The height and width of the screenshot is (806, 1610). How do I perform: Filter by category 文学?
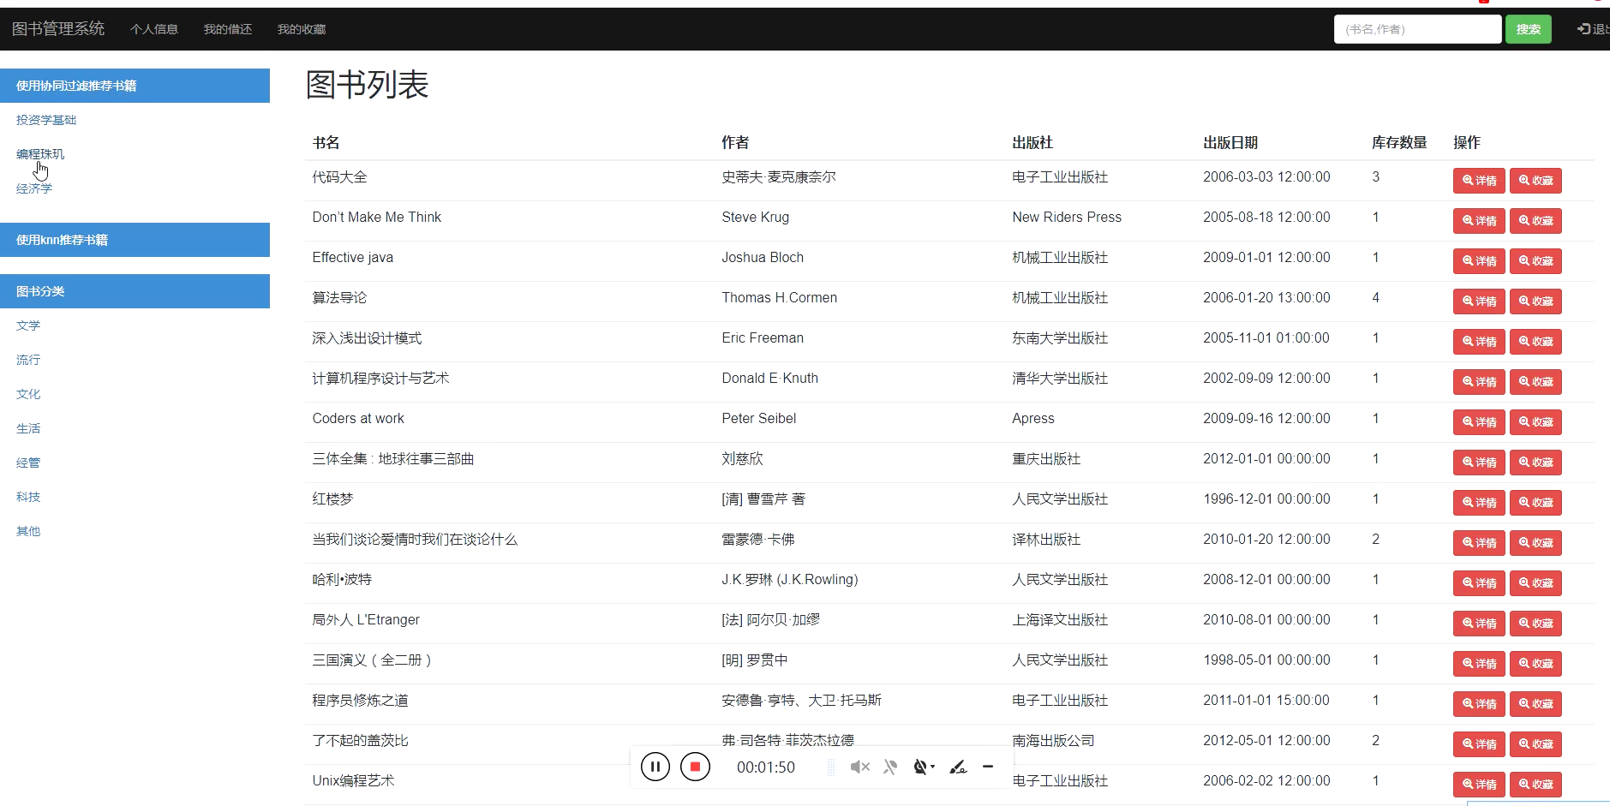point(28,325)
